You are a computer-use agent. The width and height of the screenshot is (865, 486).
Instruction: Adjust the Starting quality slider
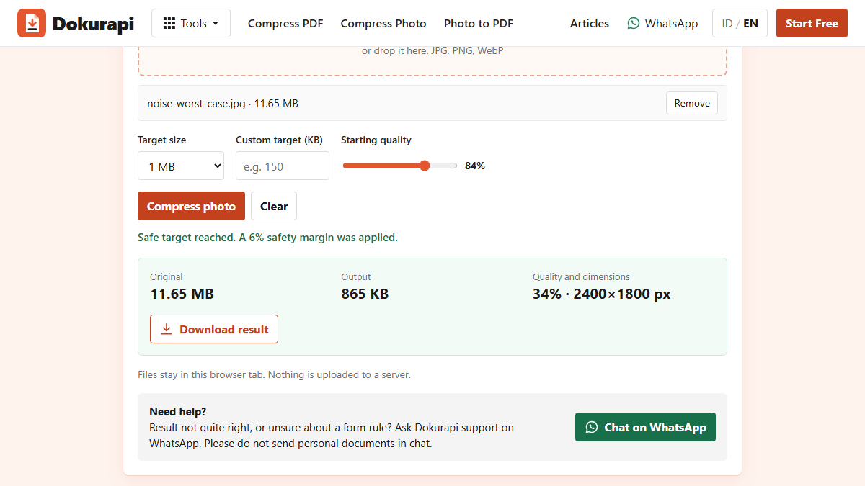400,166
